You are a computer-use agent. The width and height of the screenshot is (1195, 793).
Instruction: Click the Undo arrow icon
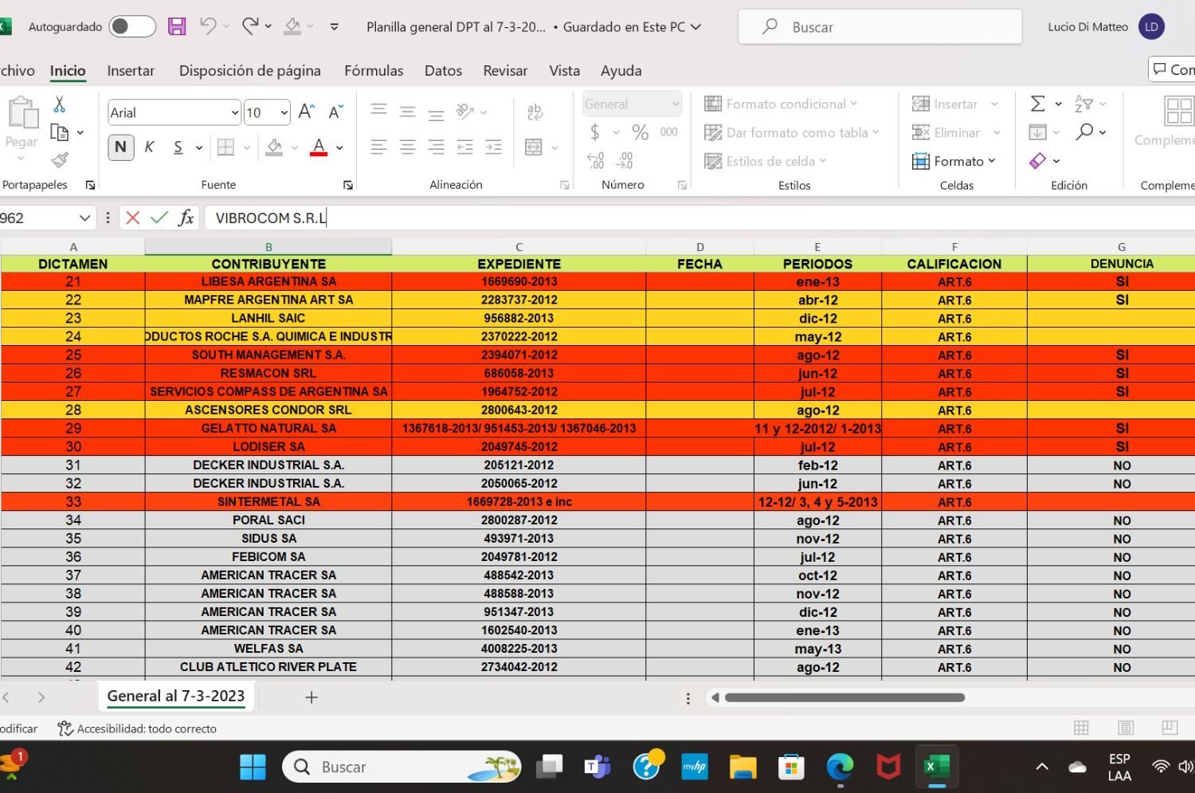pyautogui.click(x=208, y=26)
